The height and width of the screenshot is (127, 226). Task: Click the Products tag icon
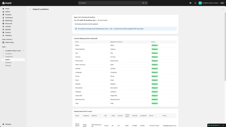point(3,15)
